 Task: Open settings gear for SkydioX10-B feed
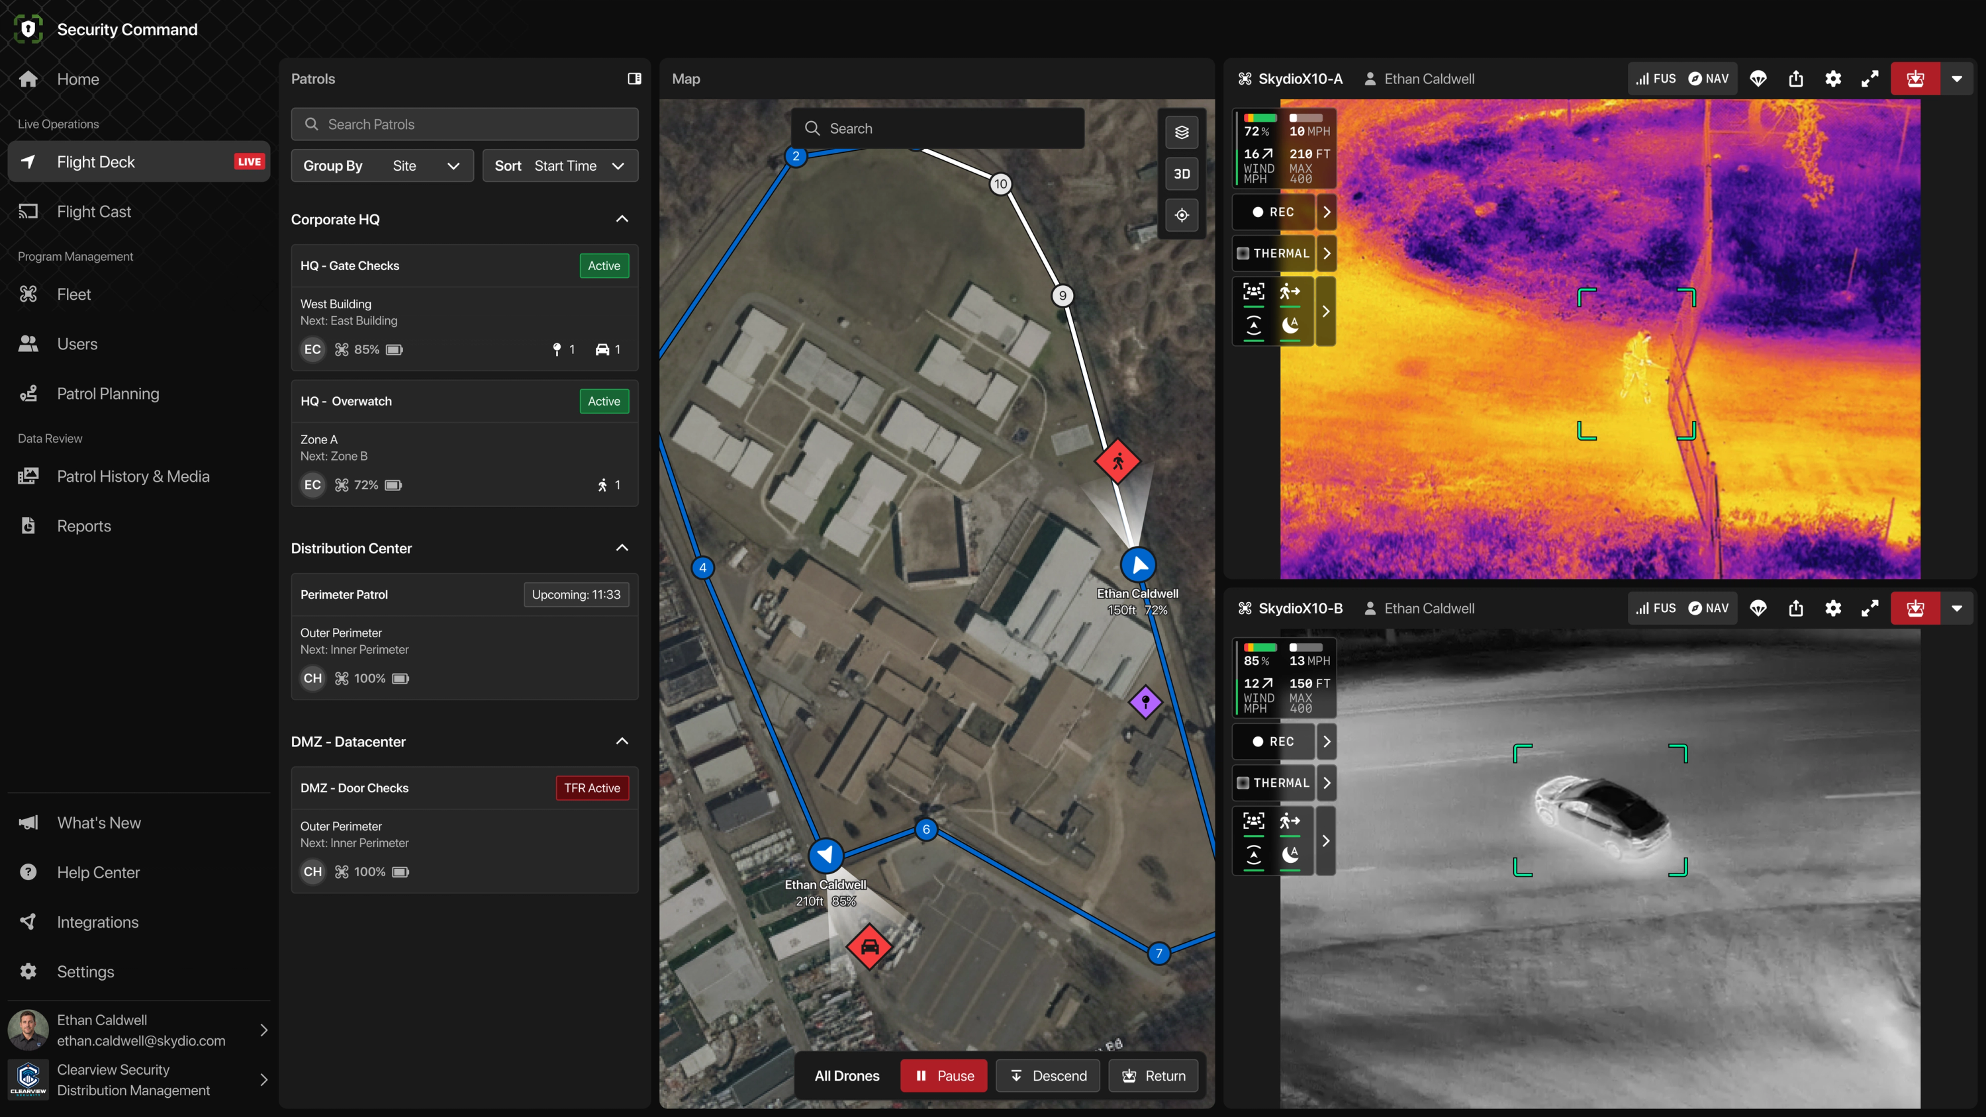pos(1833,608)
